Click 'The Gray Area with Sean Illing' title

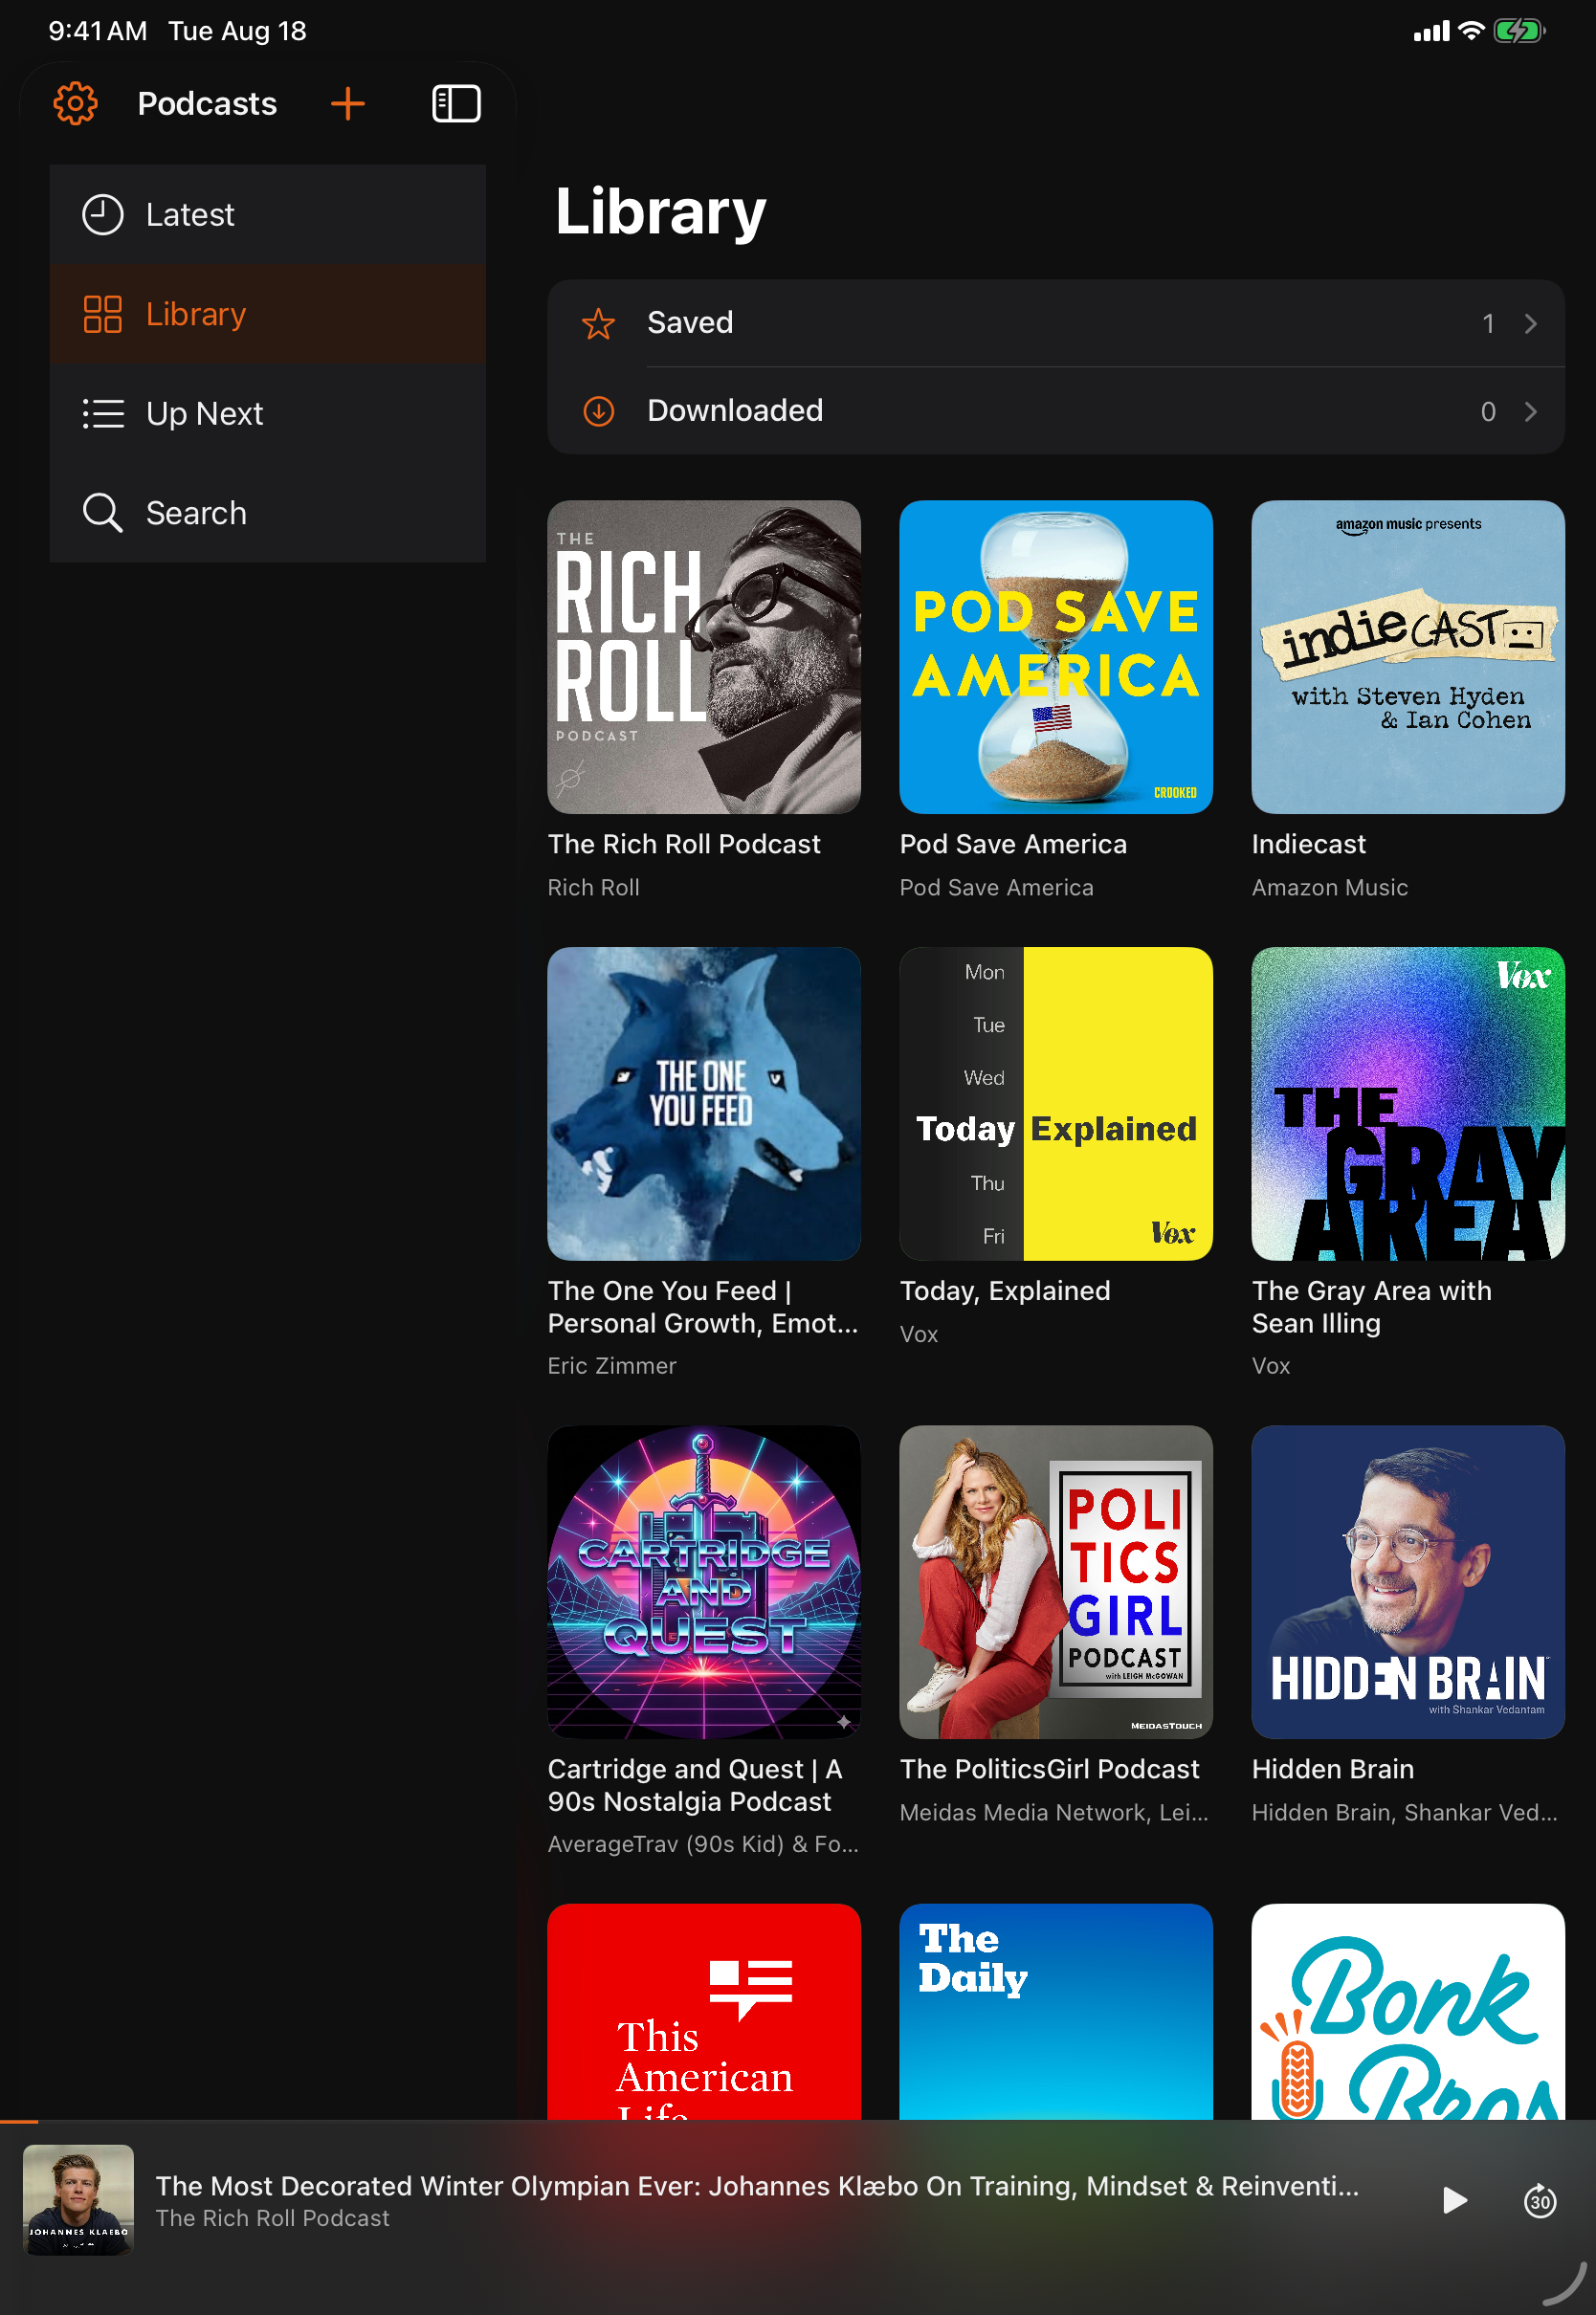(x=1371, y=1307)
